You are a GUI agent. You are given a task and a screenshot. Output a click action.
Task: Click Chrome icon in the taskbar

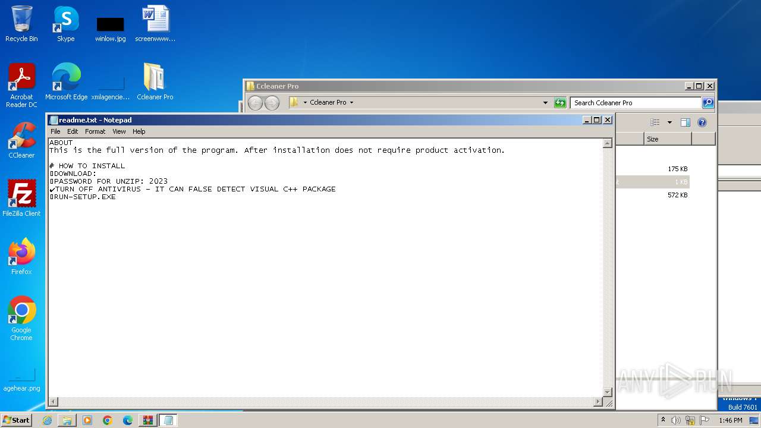pyautogui.click(x=108, y=420)
